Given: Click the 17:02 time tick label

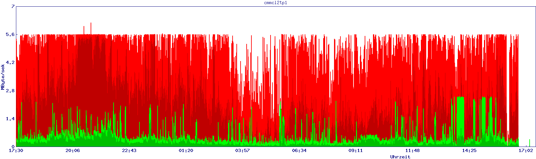Looking at the screenshot, I should click(525, 150).
